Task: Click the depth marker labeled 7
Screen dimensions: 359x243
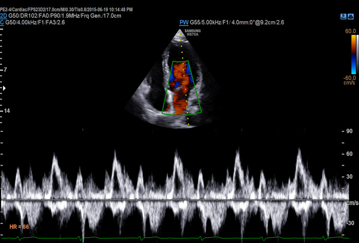Action: pyautogui.click(x=5, y=69)
